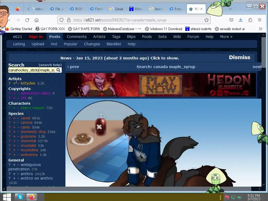Click the plus next to nhl tag

[14, 98]
